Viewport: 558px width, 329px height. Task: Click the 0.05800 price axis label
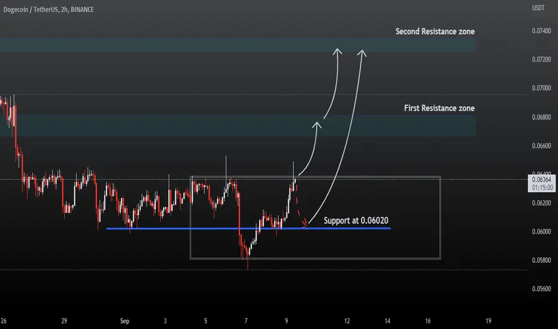click(x=541, y=260)
